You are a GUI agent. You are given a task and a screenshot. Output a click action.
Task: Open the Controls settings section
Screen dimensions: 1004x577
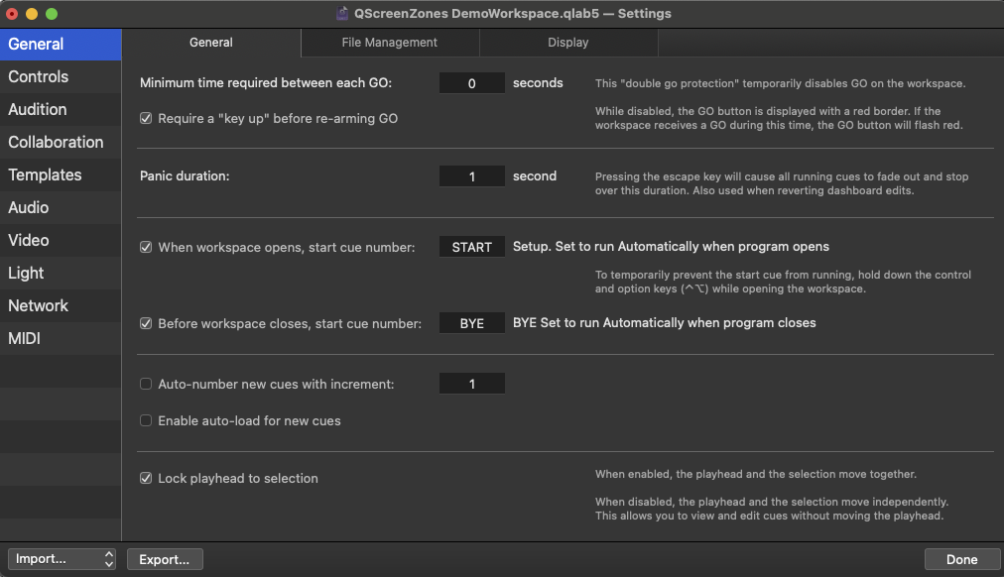(37, 76)
